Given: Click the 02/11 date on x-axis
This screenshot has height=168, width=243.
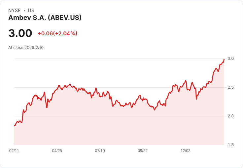Looking at the screenshot, I should coord(14,151).
